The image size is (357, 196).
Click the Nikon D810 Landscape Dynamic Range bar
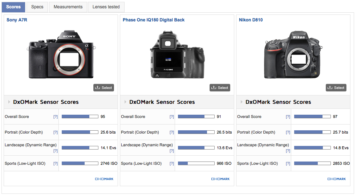pos(312,148)
